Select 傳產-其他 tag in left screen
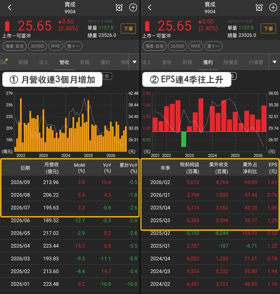 click(x=15, y=46)
